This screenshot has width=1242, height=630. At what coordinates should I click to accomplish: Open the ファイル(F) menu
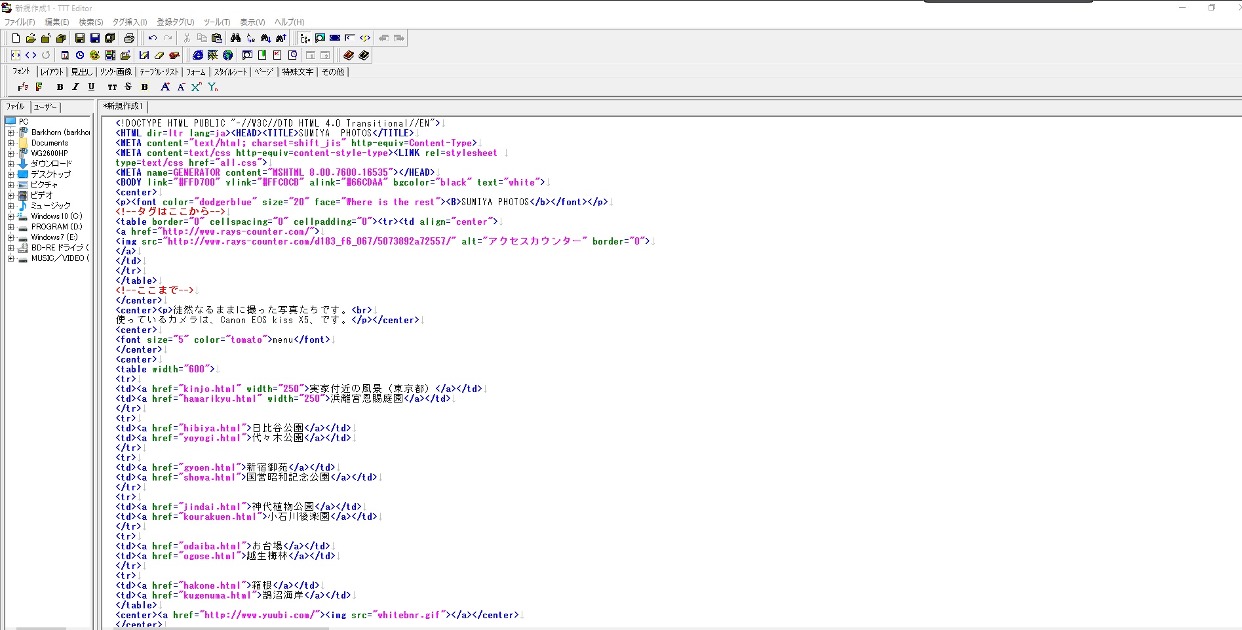[x=20, y=22]
